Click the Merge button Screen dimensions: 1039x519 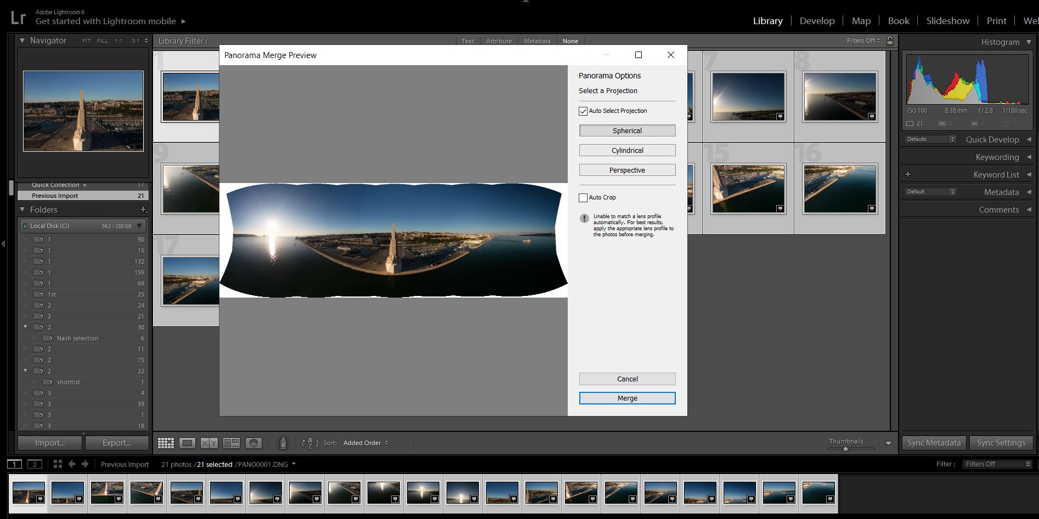[x=626, y=398]
